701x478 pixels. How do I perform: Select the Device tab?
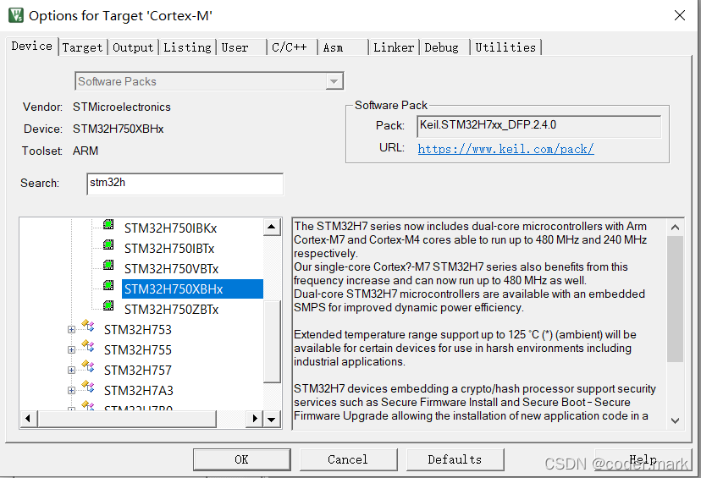click(31, 46)
